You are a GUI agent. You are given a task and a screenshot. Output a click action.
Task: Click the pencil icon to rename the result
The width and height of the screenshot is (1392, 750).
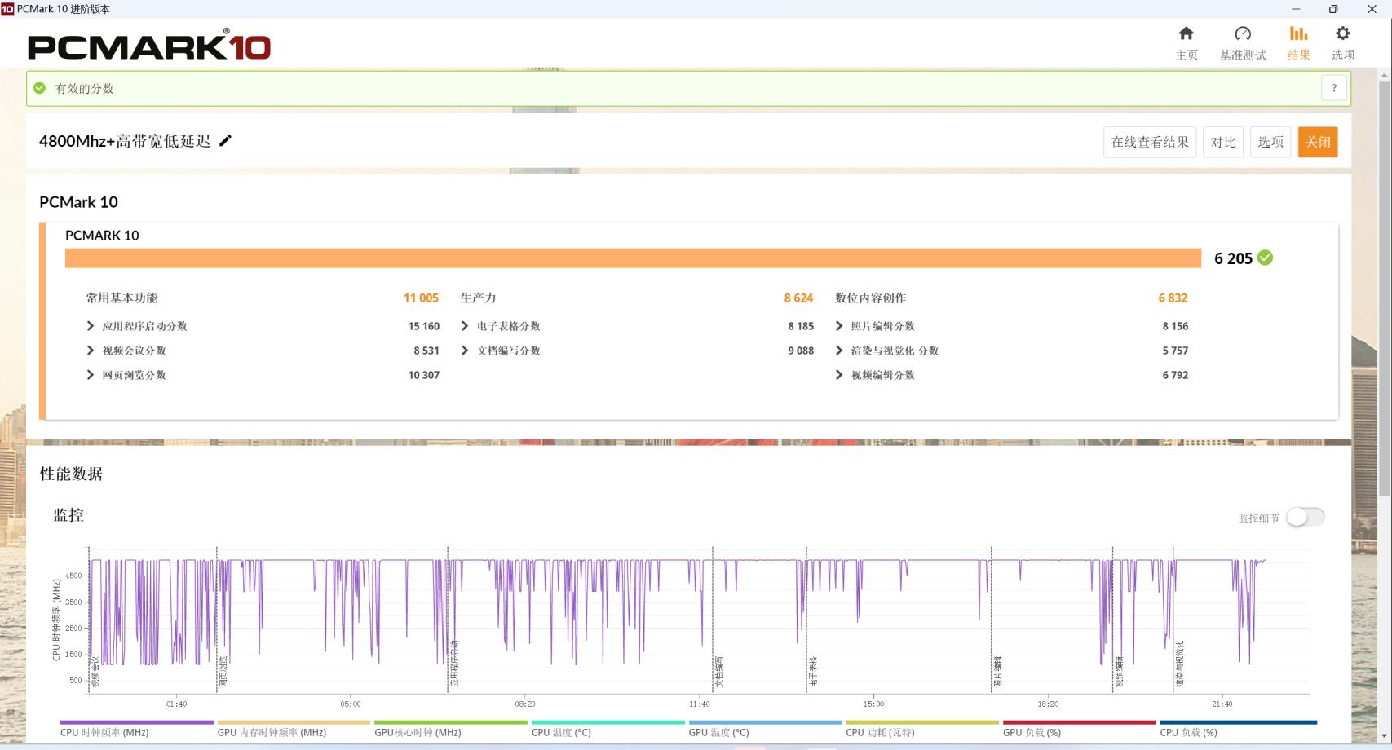point(226,141)
